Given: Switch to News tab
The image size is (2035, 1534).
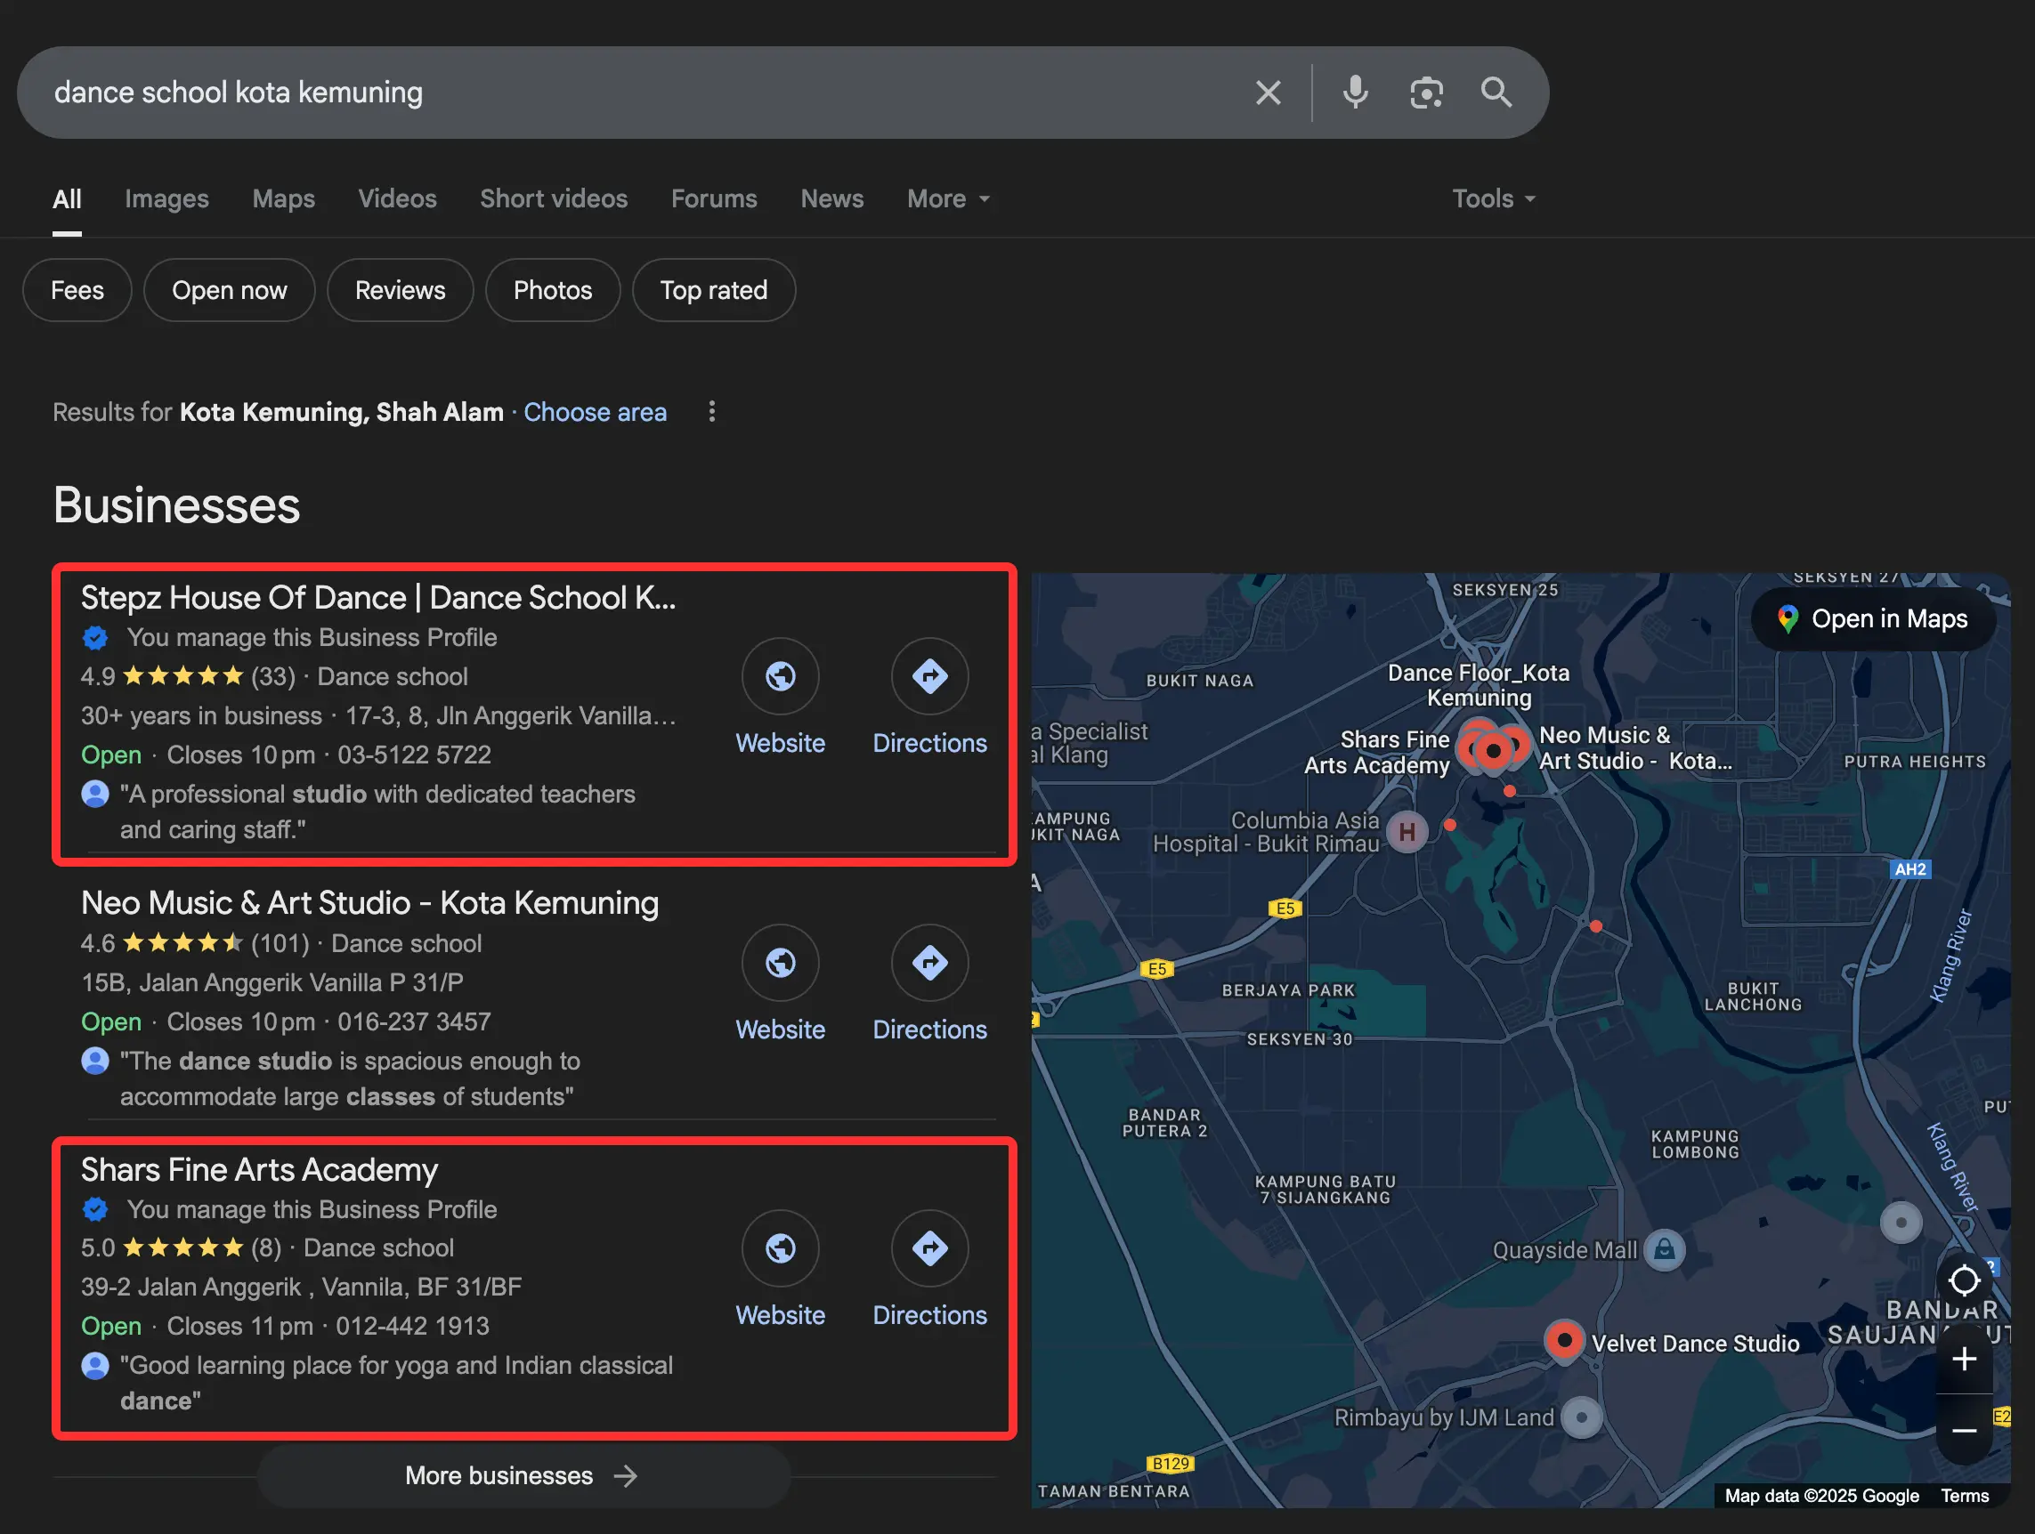Looking at the screenshot, I should click(x=831, y=198).
